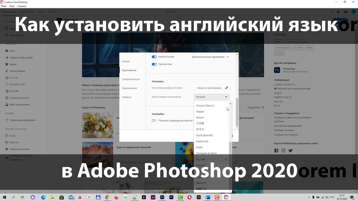The width and height of the screenshot is (358, 201).
Task: Click the Photoshop mobile Ps icon
Action: tap(277, 70)
